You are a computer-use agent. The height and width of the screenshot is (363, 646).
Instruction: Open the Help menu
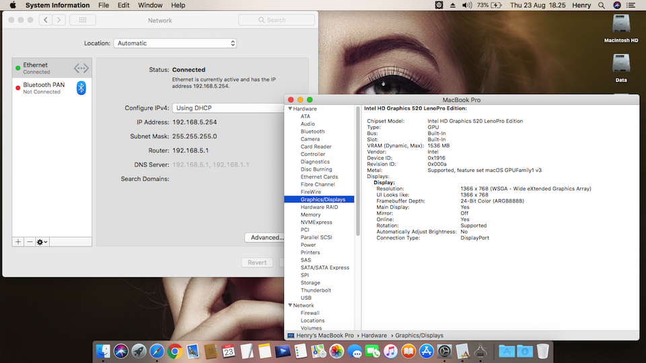coord(178,5)
